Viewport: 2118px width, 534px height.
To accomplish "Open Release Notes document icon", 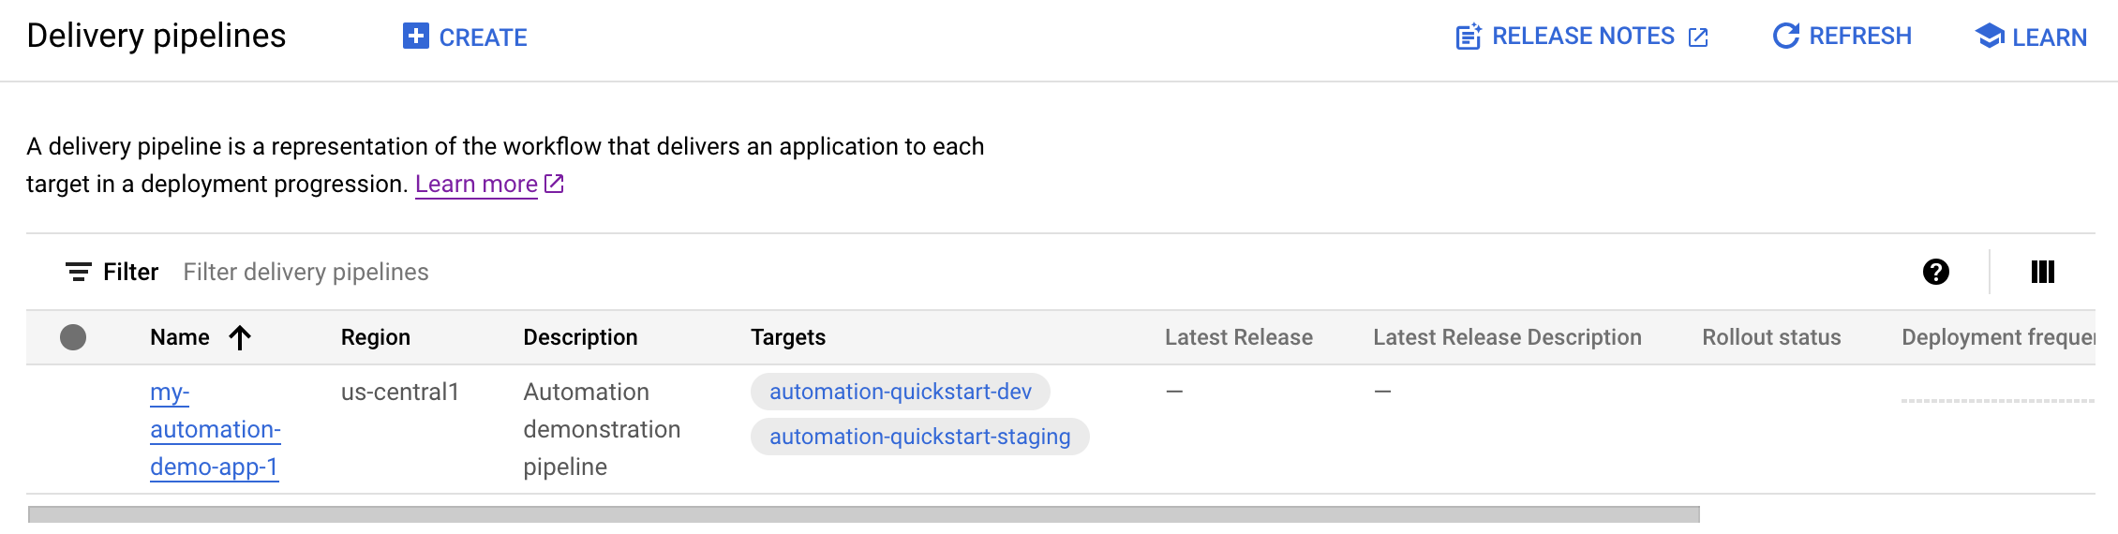I will point(1468,37).
